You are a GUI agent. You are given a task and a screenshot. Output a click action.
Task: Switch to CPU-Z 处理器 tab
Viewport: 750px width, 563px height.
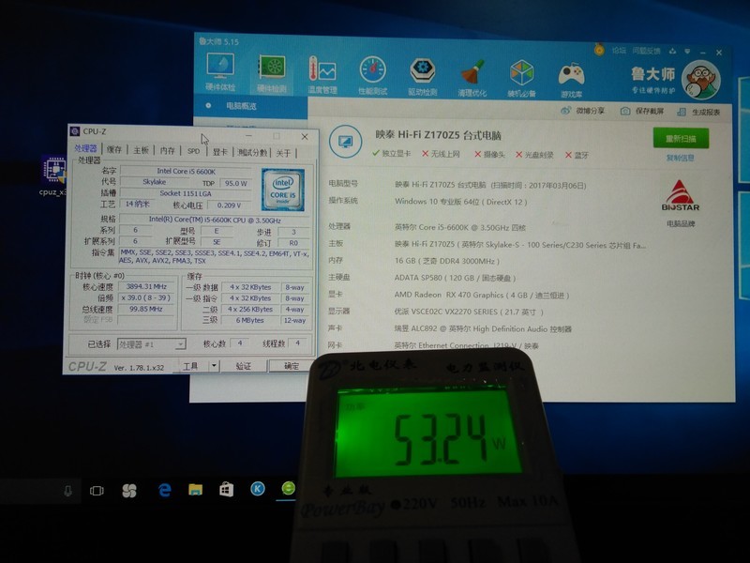pyautogui.click(x=85, y=148)
